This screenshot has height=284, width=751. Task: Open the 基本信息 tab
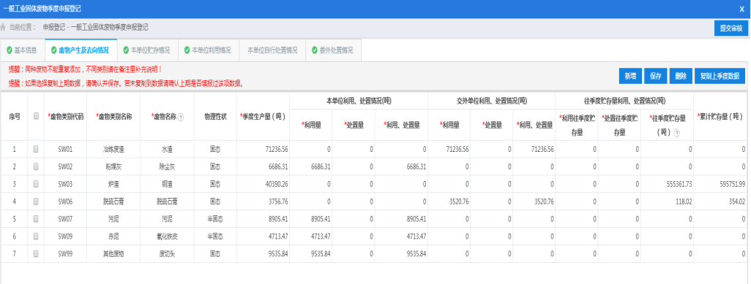(x=22, y=50)
